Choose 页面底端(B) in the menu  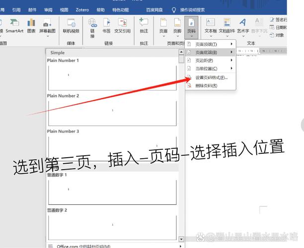tap(211, 52)
